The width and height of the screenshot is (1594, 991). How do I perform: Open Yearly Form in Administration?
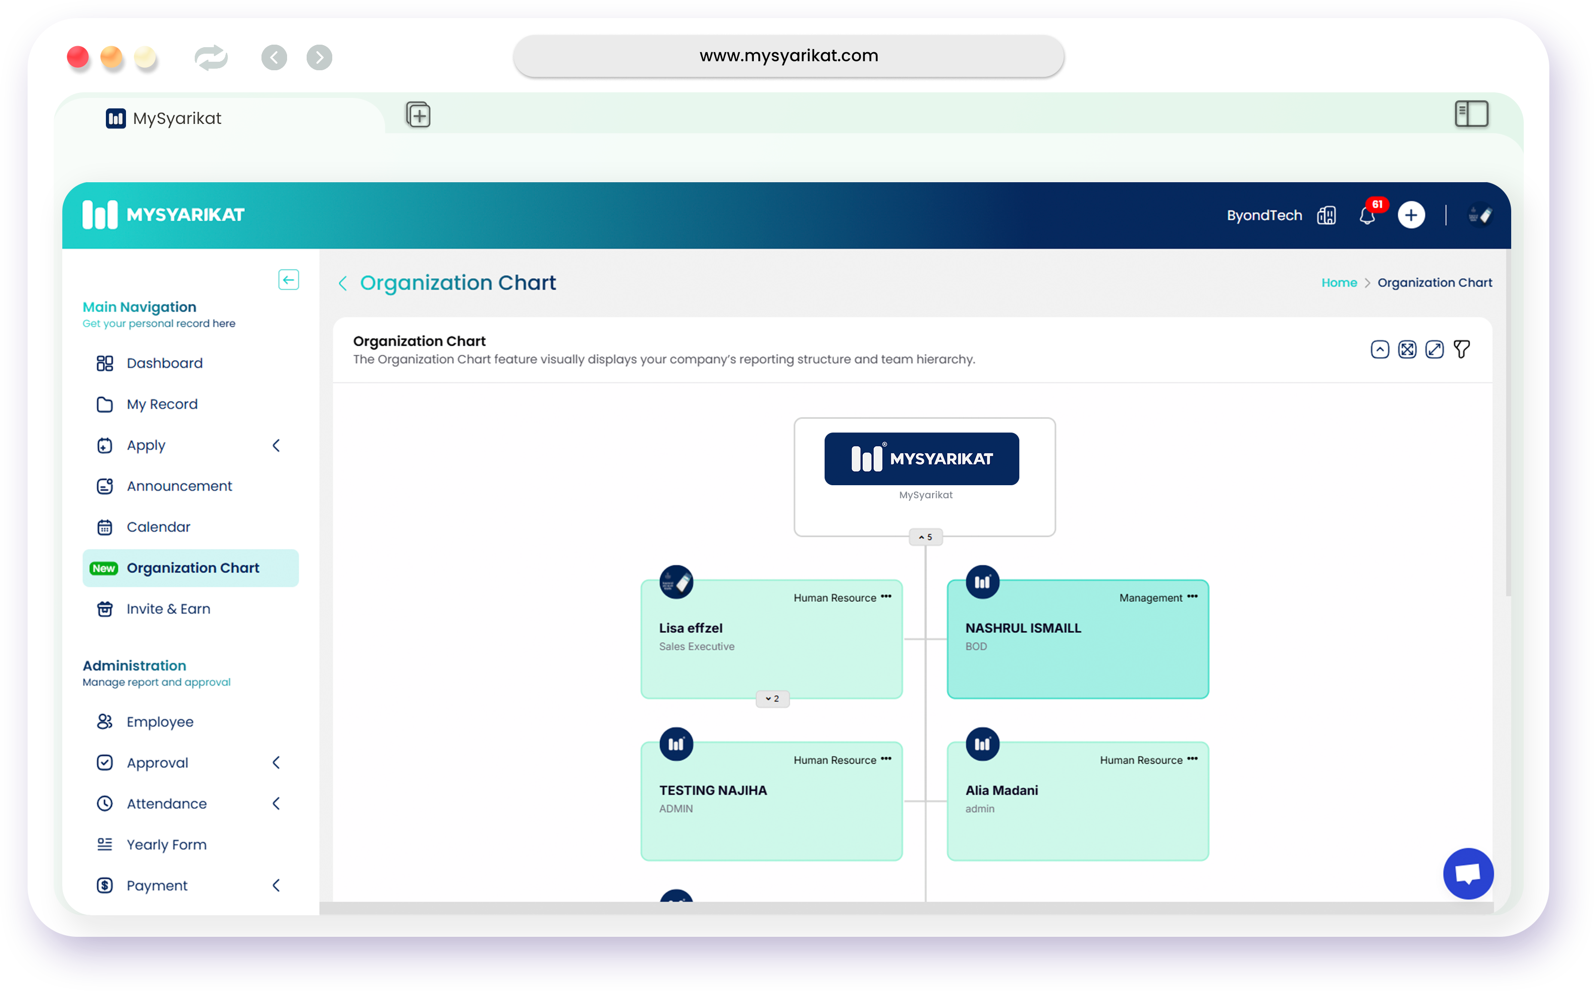pyautogui.click(x=190, y=845)
